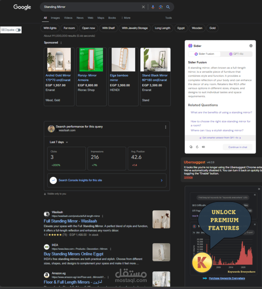Screen dimensions: 262x289
Task: Apply the Egypt filter chip
Action: (x=181, y=28)
